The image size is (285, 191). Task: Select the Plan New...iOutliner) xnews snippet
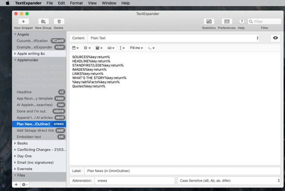click(x=39, y=124)
